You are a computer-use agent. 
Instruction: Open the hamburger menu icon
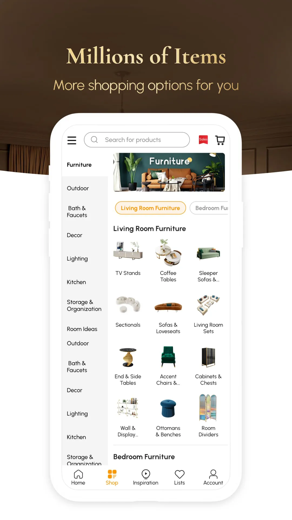pyautogui.click(x=72, y=140)
